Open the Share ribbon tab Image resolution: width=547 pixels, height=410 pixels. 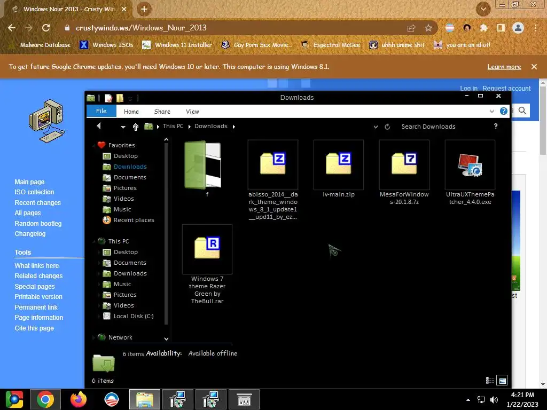tap(162, 112)
